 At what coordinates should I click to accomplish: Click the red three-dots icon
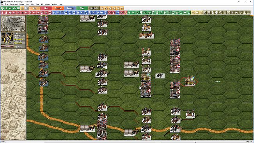14,13
